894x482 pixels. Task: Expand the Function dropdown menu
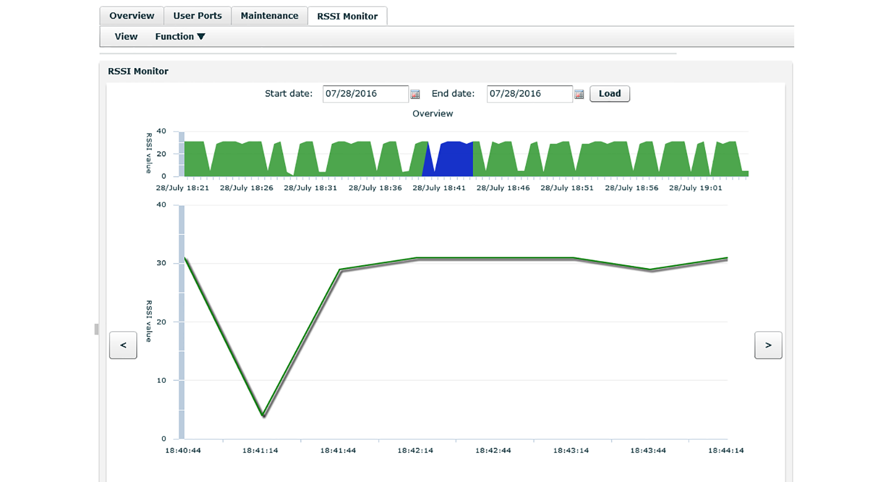(180, 37)
